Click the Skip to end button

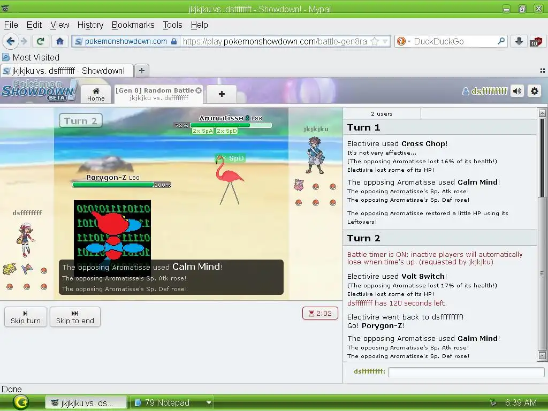point(75,317)
